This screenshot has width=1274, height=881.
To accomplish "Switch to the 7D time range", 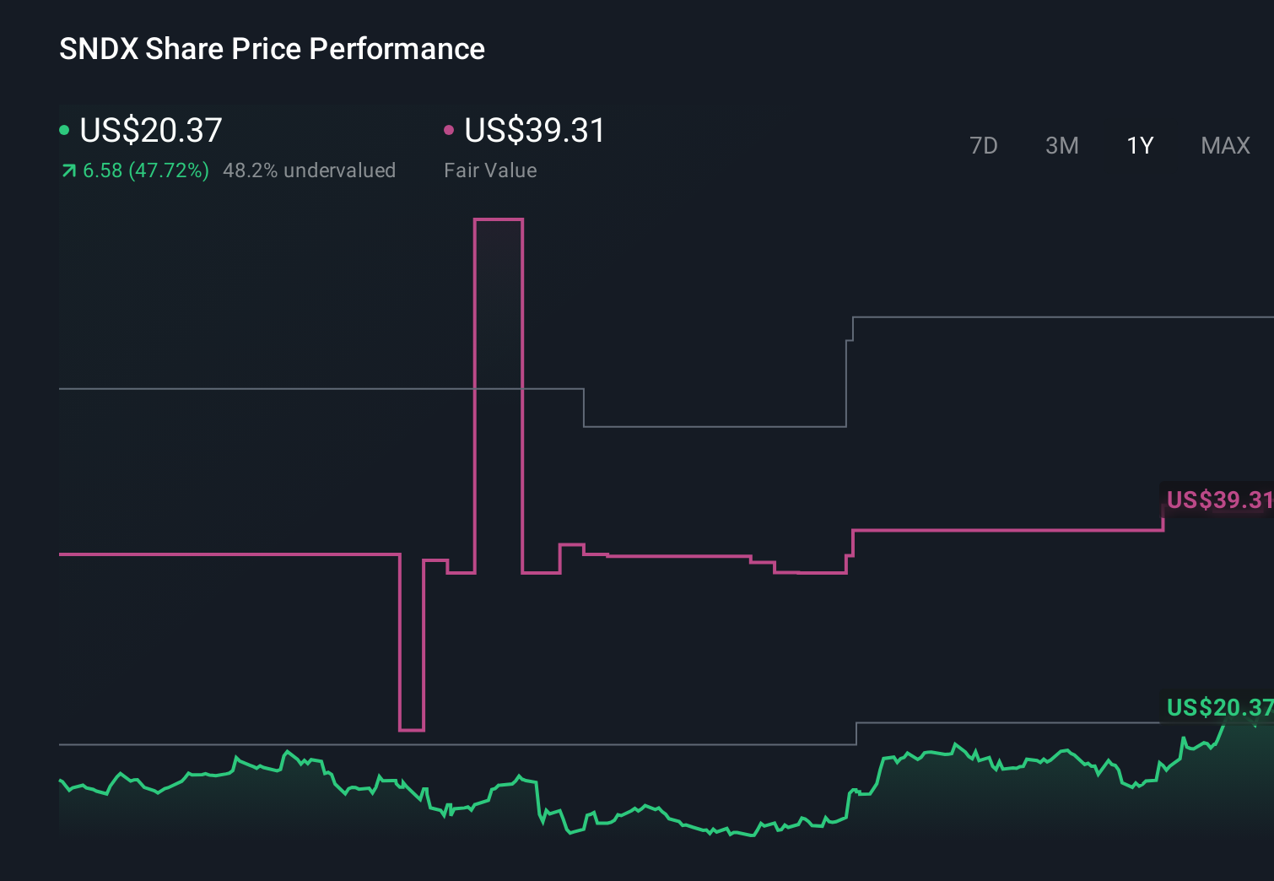I will point(985,145).
